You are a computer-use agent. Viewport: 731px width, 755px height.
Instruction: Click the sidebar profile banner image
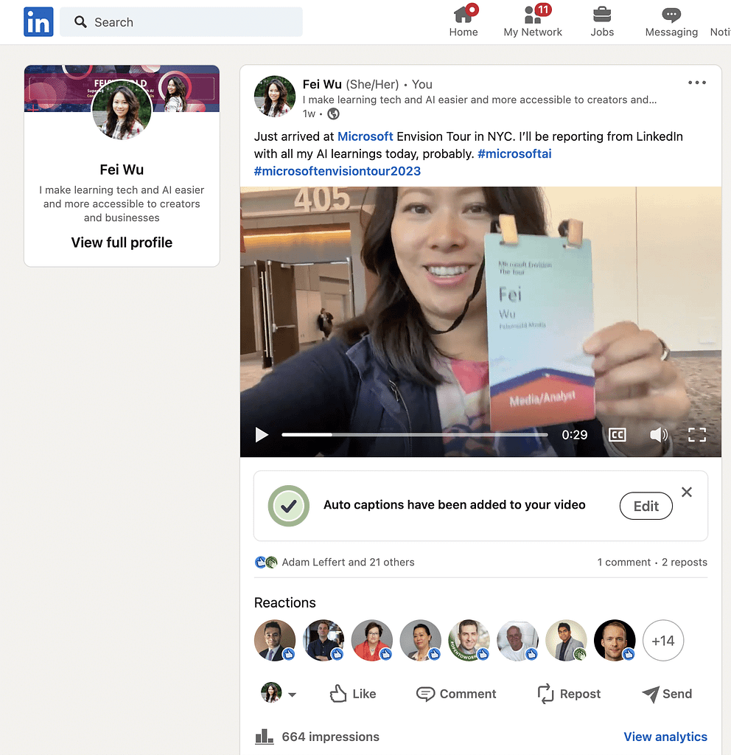(122, 88)
